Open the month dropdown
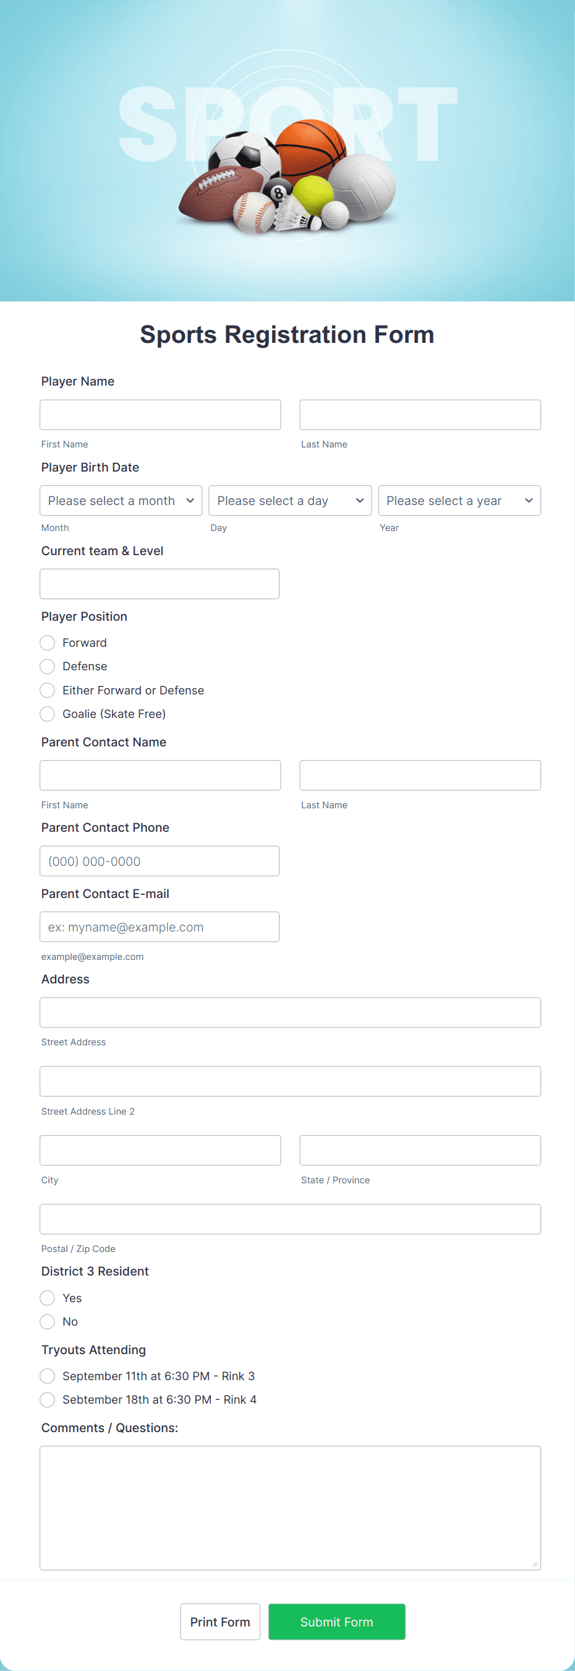Image resolution: width=575 pixels, height=1671 pixels. click(121, 500)
